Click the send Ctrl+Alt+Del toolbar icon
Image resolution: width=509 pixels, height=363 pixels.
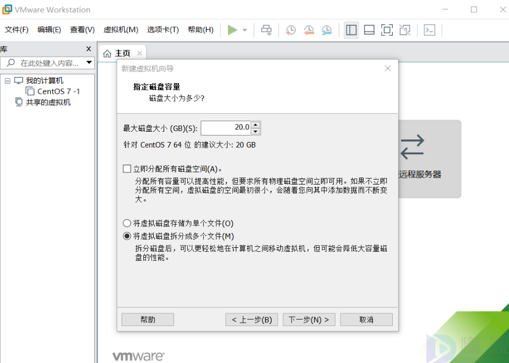(x=266, y=30)
